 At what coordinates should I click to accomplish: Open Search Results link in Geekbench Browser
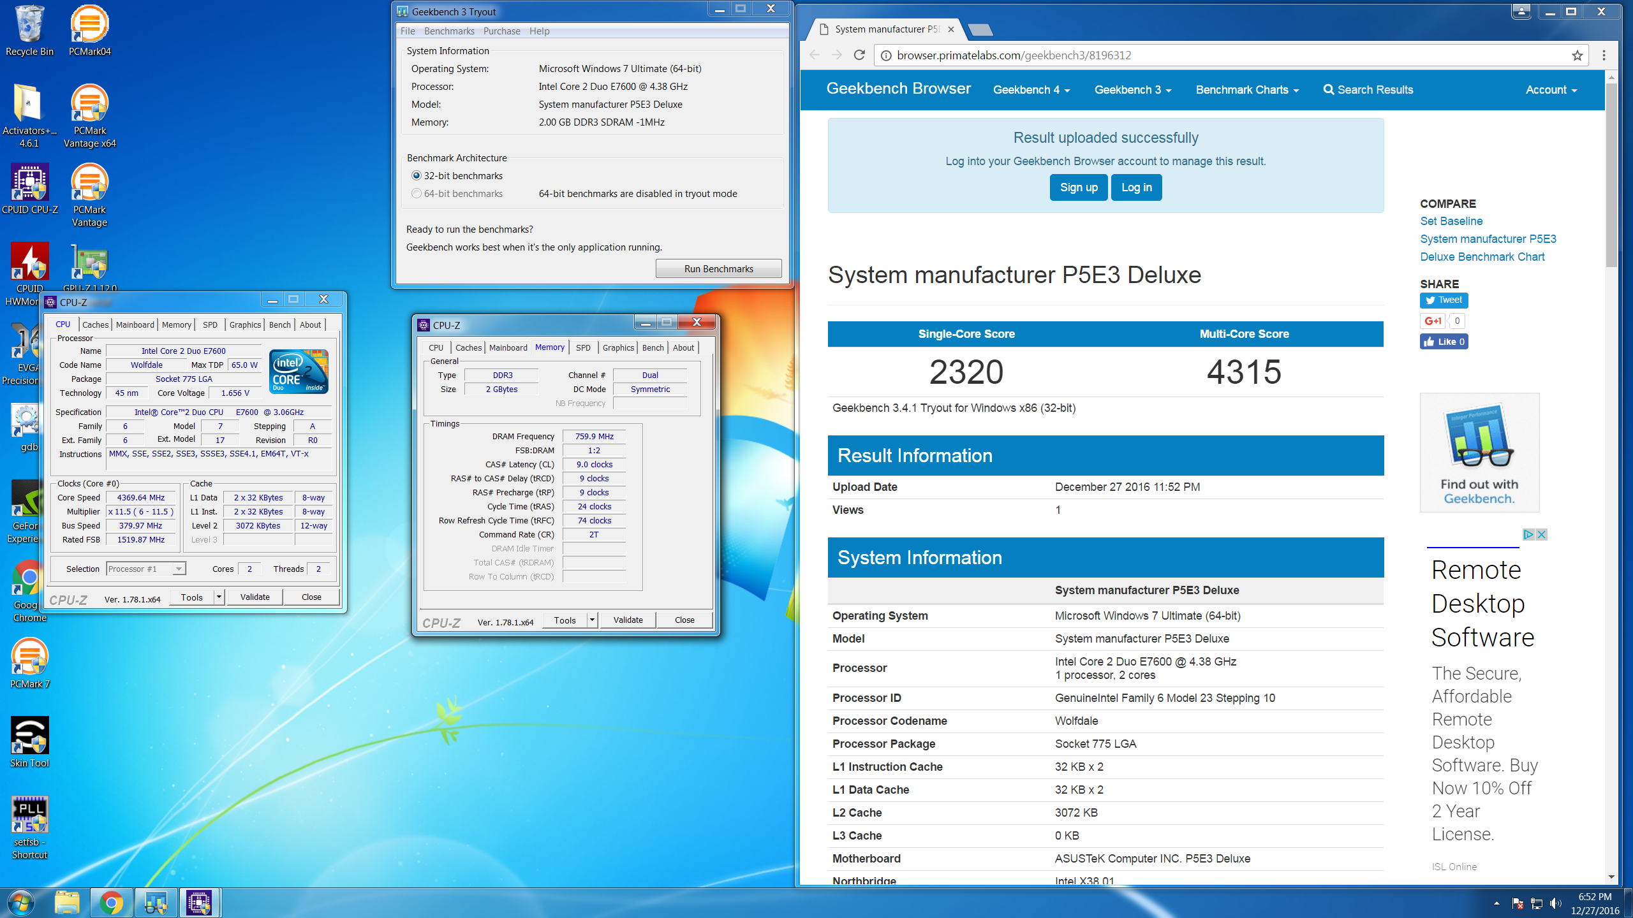click(x=1368, y=90)
